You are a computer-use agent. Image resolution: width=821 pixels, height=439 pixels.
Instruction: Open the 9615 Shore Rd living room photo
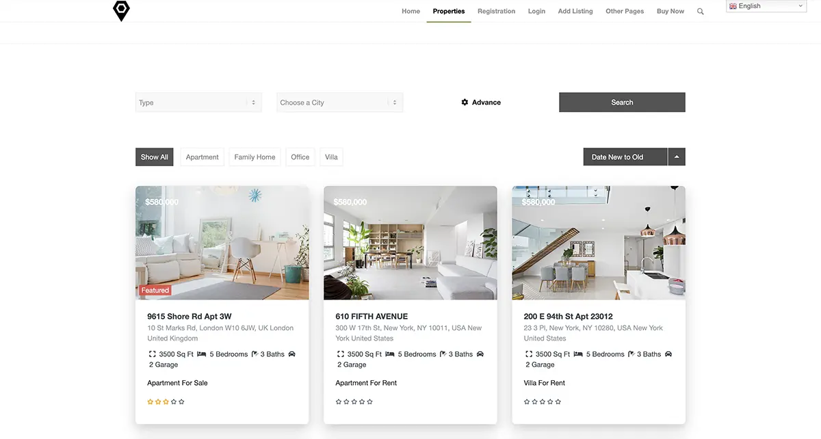[x=222, y=243]
